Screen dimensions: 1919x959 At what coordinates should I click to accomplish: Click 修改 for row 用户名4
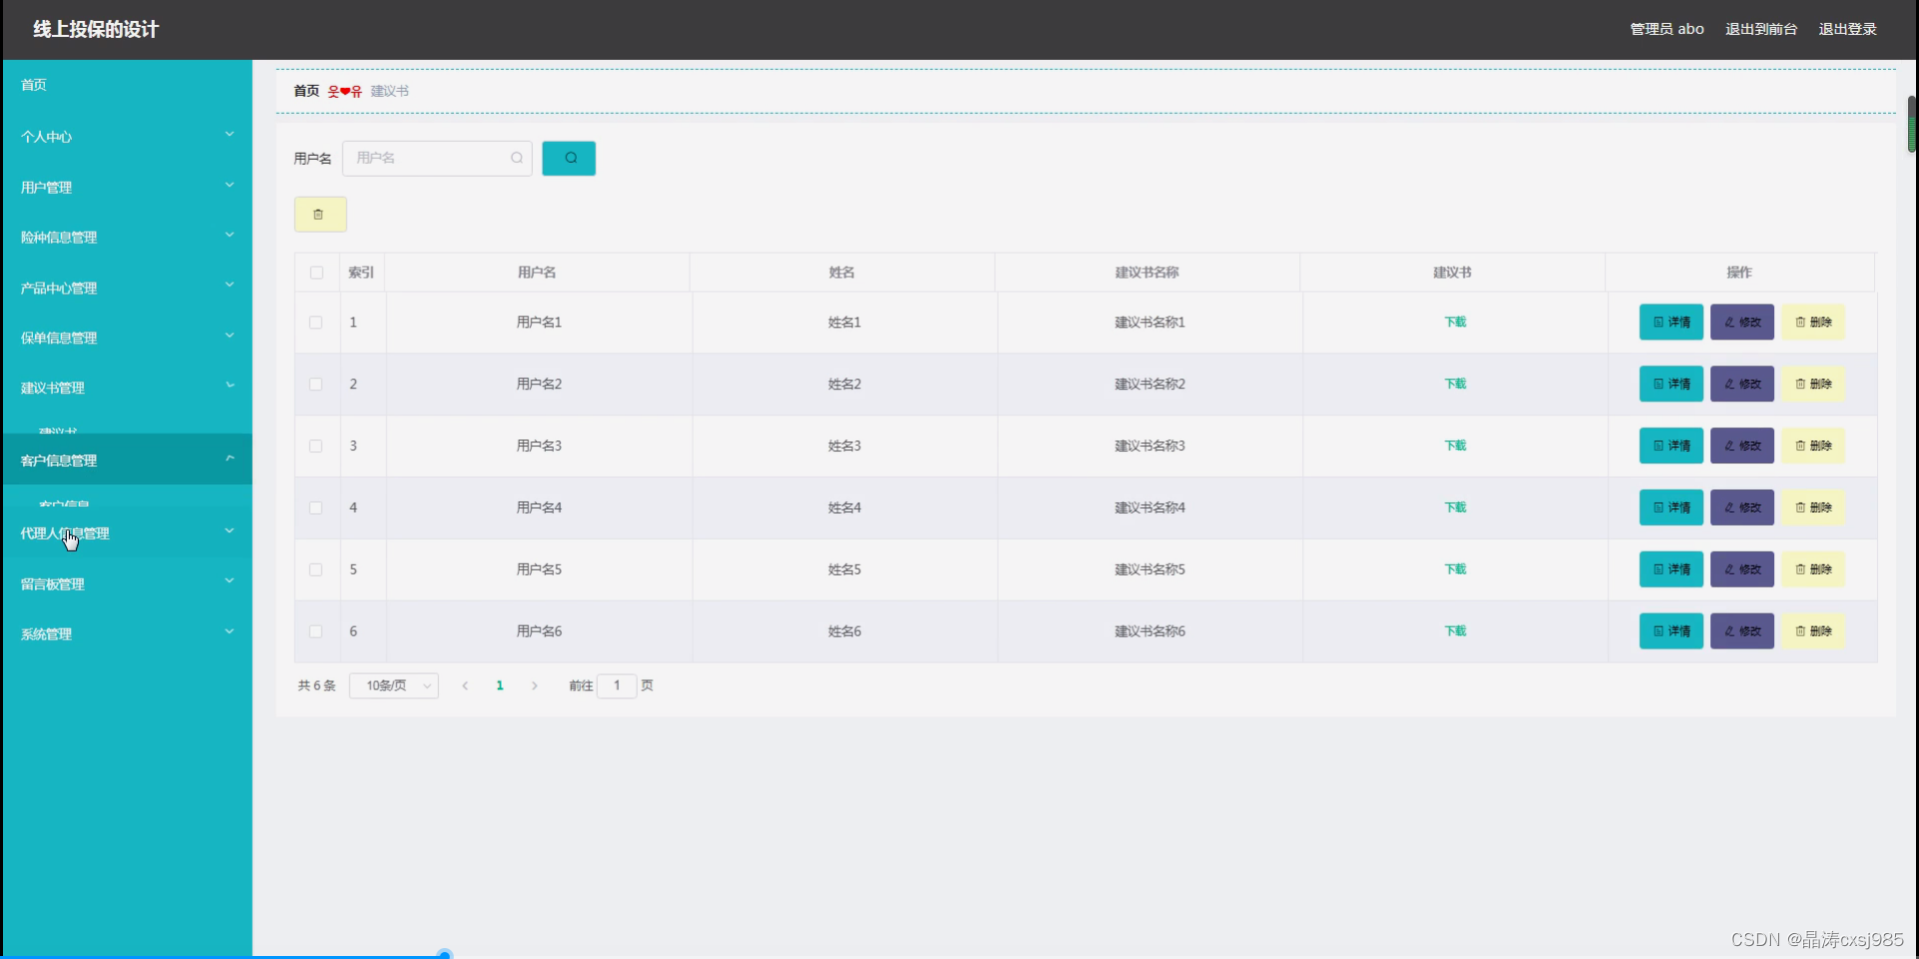click(x=1742, y=507)
